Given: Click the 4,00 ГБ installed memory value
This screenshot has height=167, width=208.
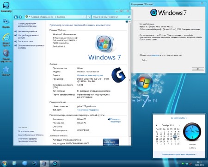Looking at the screenshot, I should click(x=80, y=85).
